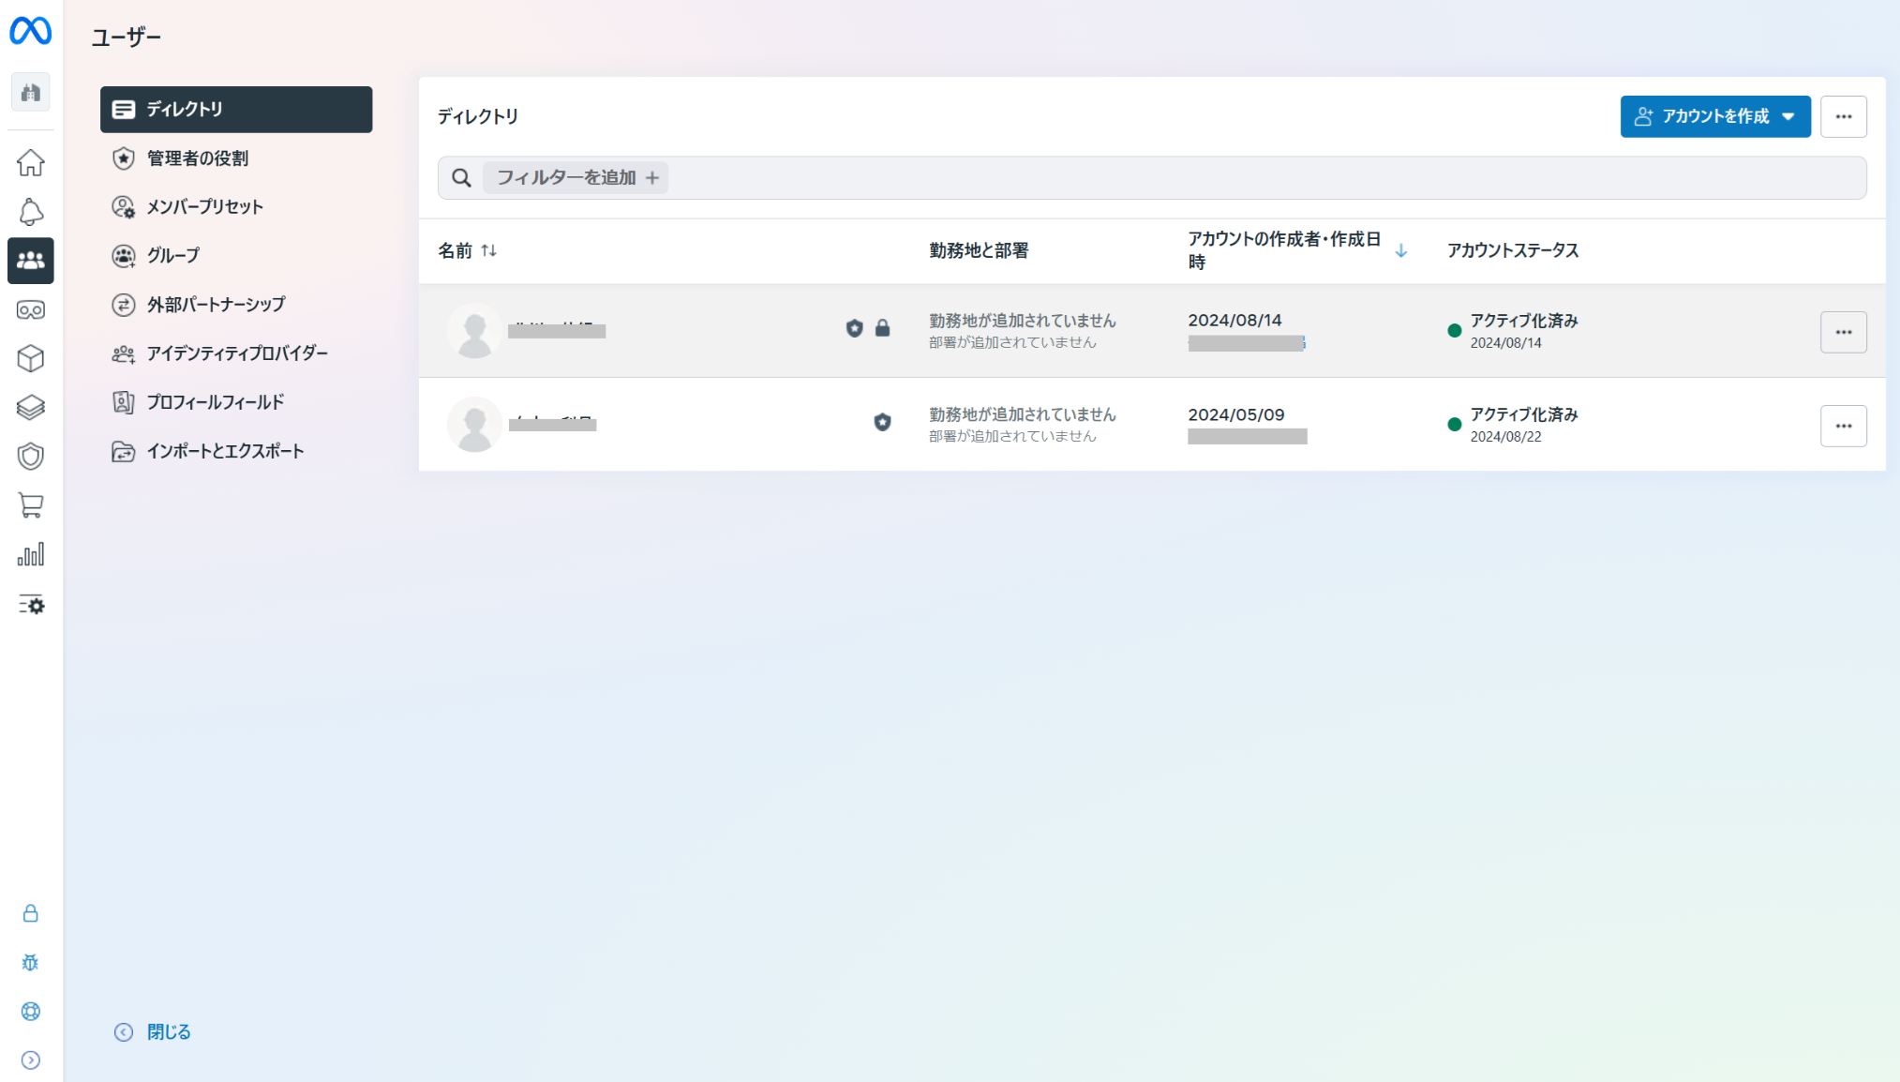Open row actions menu for 2024/08/14 user
This screenshot has height=1082, width=1900.
[x=1843, y=333]
